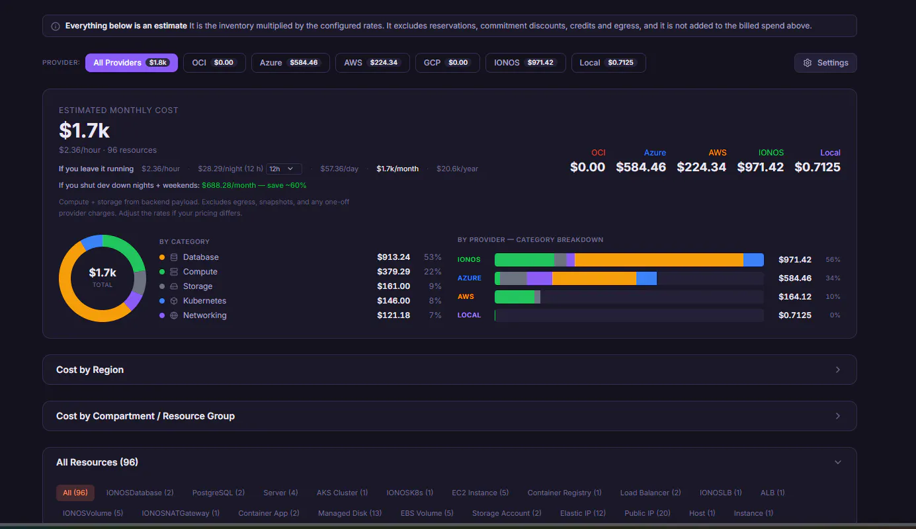This screenshot has height=529, width=916.
Task: Click the LOCAL category breakdown bar
Action: (x=629, y=315)
